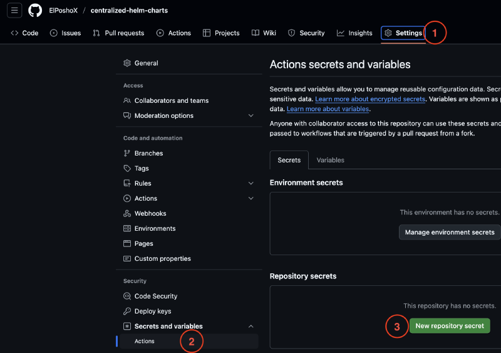This screenshot has width=501, height=353.
Task: Click the Custom properties icon
Action: click(127, 258)
